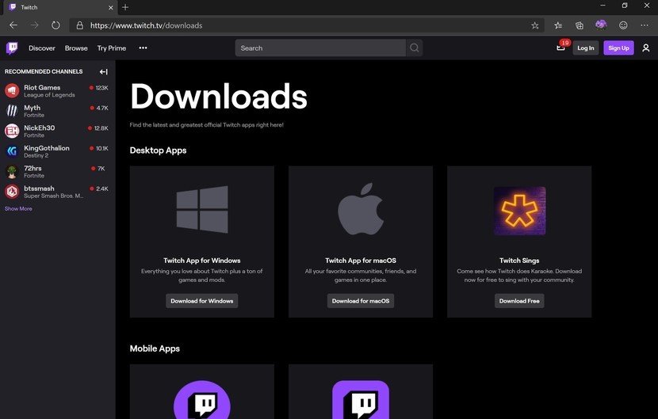Open the browser collections icon
658x419 pixels.
pos(580,25)
